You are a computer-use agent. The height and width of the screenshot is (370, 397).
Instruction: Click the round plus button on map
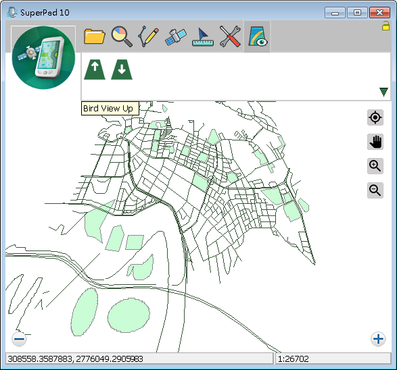(x=378, y=339)
